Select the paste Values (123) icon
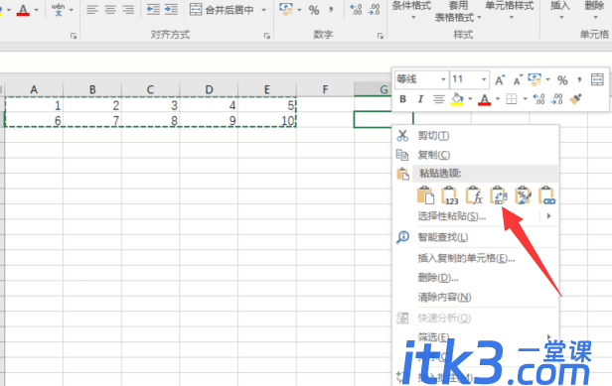612x386 pixels. pos(450,194)
